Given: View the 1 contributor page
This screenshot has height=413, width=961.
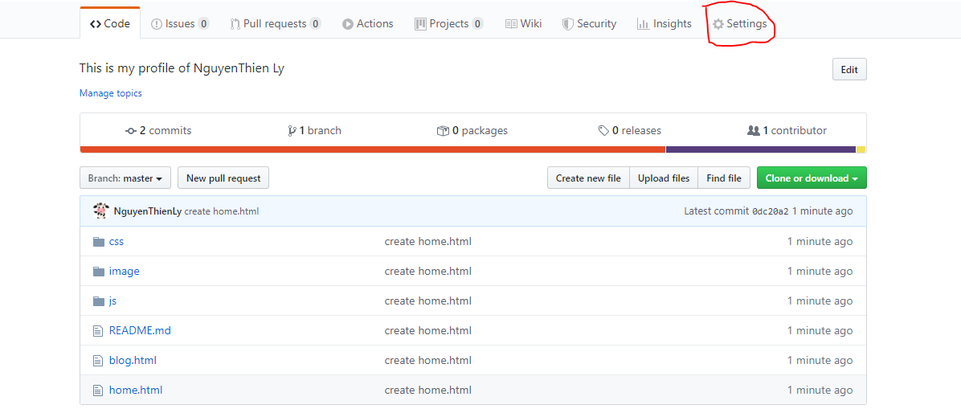Looking at the screenshot, I should click(x=787, y=130).
